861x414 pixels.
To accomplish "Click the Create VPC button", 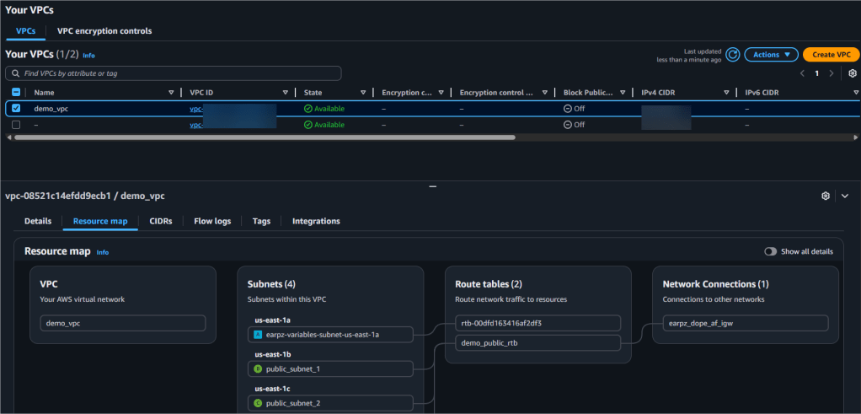I will tap(831, 55).
